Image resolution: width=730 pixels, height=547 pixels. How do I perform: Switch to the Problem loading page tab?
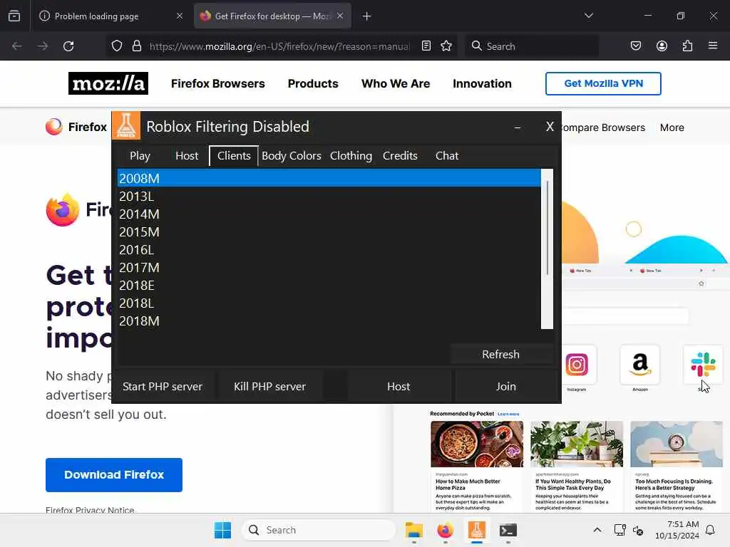pos(110,16)
